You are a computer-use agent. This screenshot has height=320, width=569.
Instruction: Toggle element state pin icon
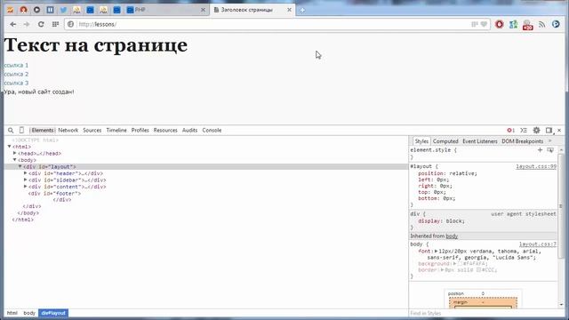[x=550, y=150]
